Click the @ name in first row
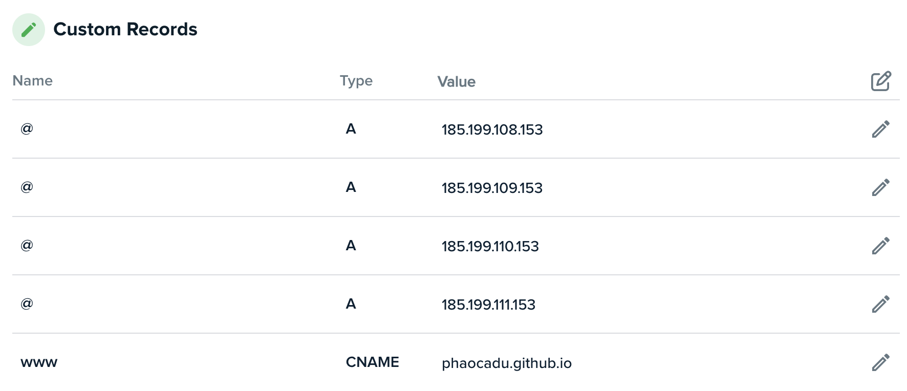Viewport: 907px width, 391px height. coord(27,128)
